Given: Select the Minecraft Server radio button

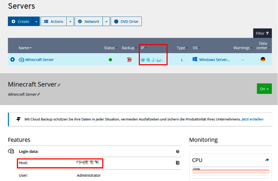Looking at the screenshot, I should pyautogui.click(x=13, y=60).
